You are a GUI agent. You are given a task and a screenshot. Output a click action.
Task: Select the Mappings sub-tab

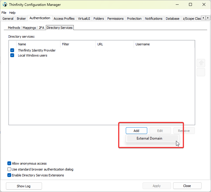coord(29,28)
